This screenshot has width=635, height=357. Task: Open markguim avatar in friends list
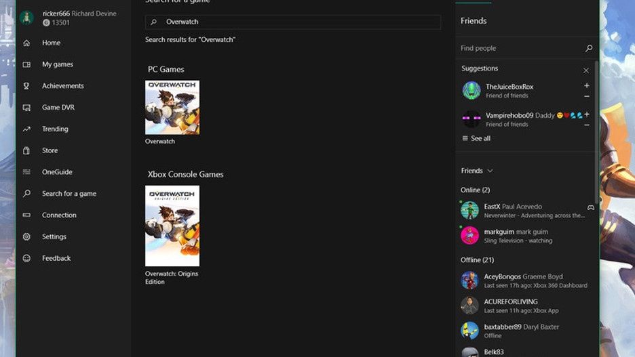(x=469, y=235)
